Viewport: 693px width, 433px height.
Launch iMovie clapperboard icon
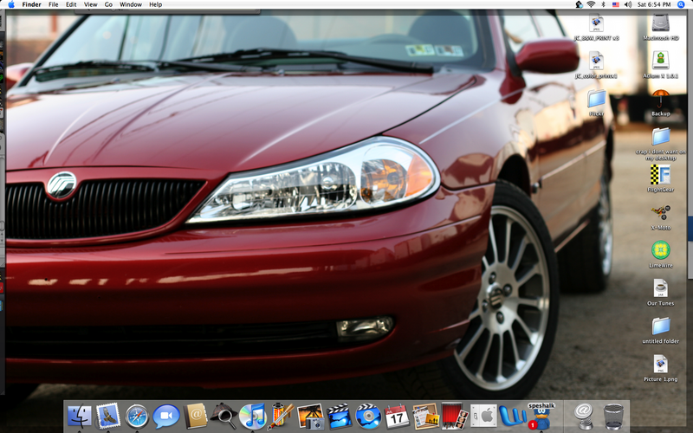click(x=339, y=416)
